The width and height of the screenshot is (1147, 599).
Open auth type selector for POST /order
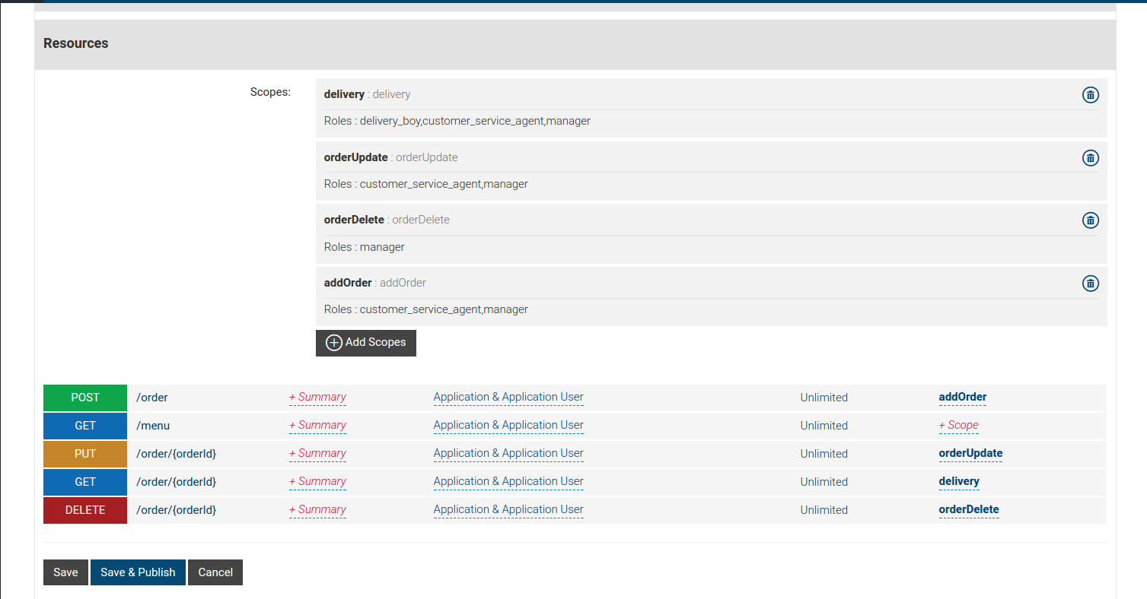tap(508, 397)
